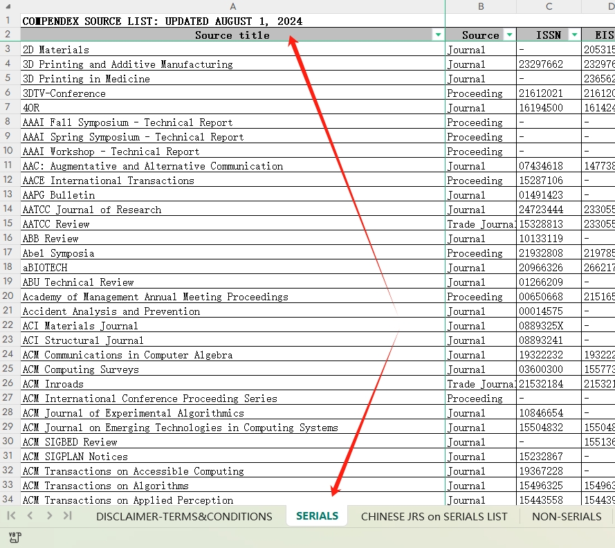Select column B header

coord(481,6)
